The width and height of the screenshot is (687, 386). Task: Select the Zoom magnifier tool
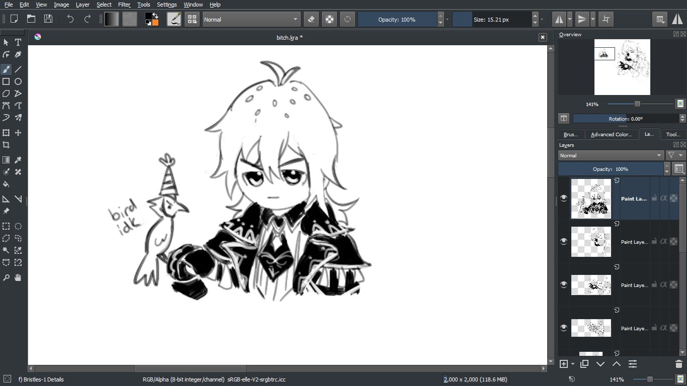tap(6, 277)
